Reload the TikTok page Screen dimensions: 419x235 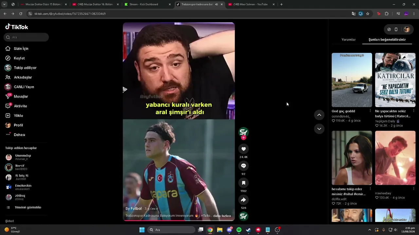click(x=21, y=14)
